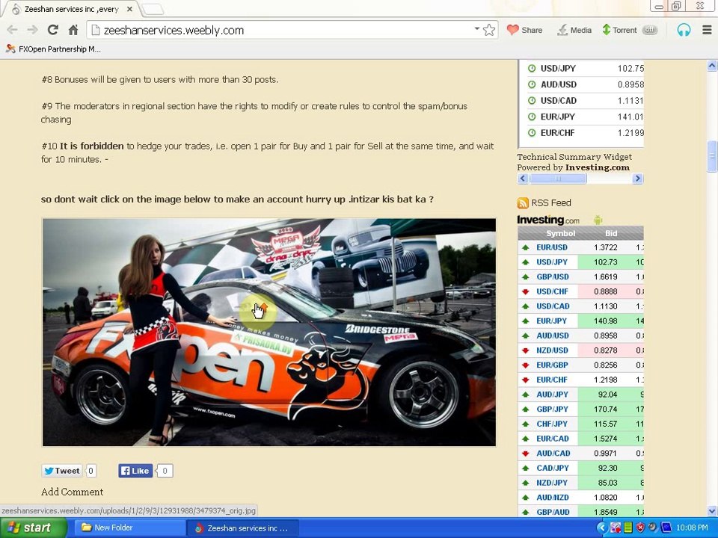Viewport: 718px width, 538px height.
Task: Close the Zeeshan services tab
Action: (x=129, y=9)
